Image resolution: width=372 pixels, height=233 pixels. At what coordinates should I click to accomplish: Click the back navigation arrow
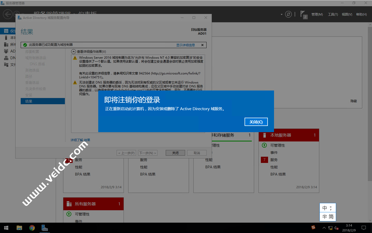(x=7, y=14)
